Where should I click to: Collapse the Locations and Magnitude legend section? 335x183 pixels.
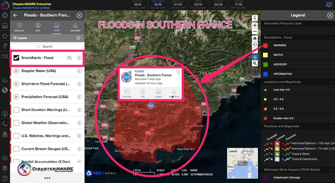click(x=331, y=82)
